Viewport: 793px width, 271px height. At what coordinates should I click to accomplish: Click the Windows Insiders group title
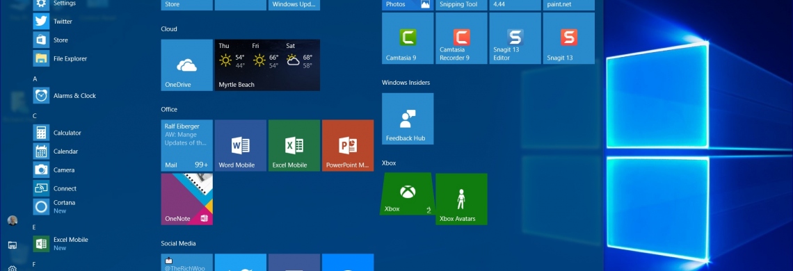coord(406,83)
